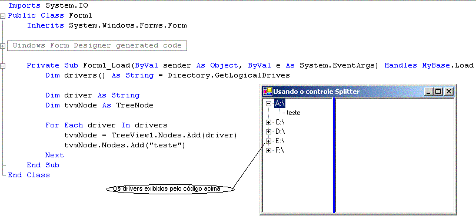476x216 pixels.
Task: Collapse the Form1_Load sub outline
Action: 3,66
